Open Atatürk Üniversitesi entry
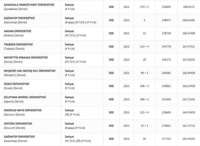The image size is (200, 146). pos(18,124)
